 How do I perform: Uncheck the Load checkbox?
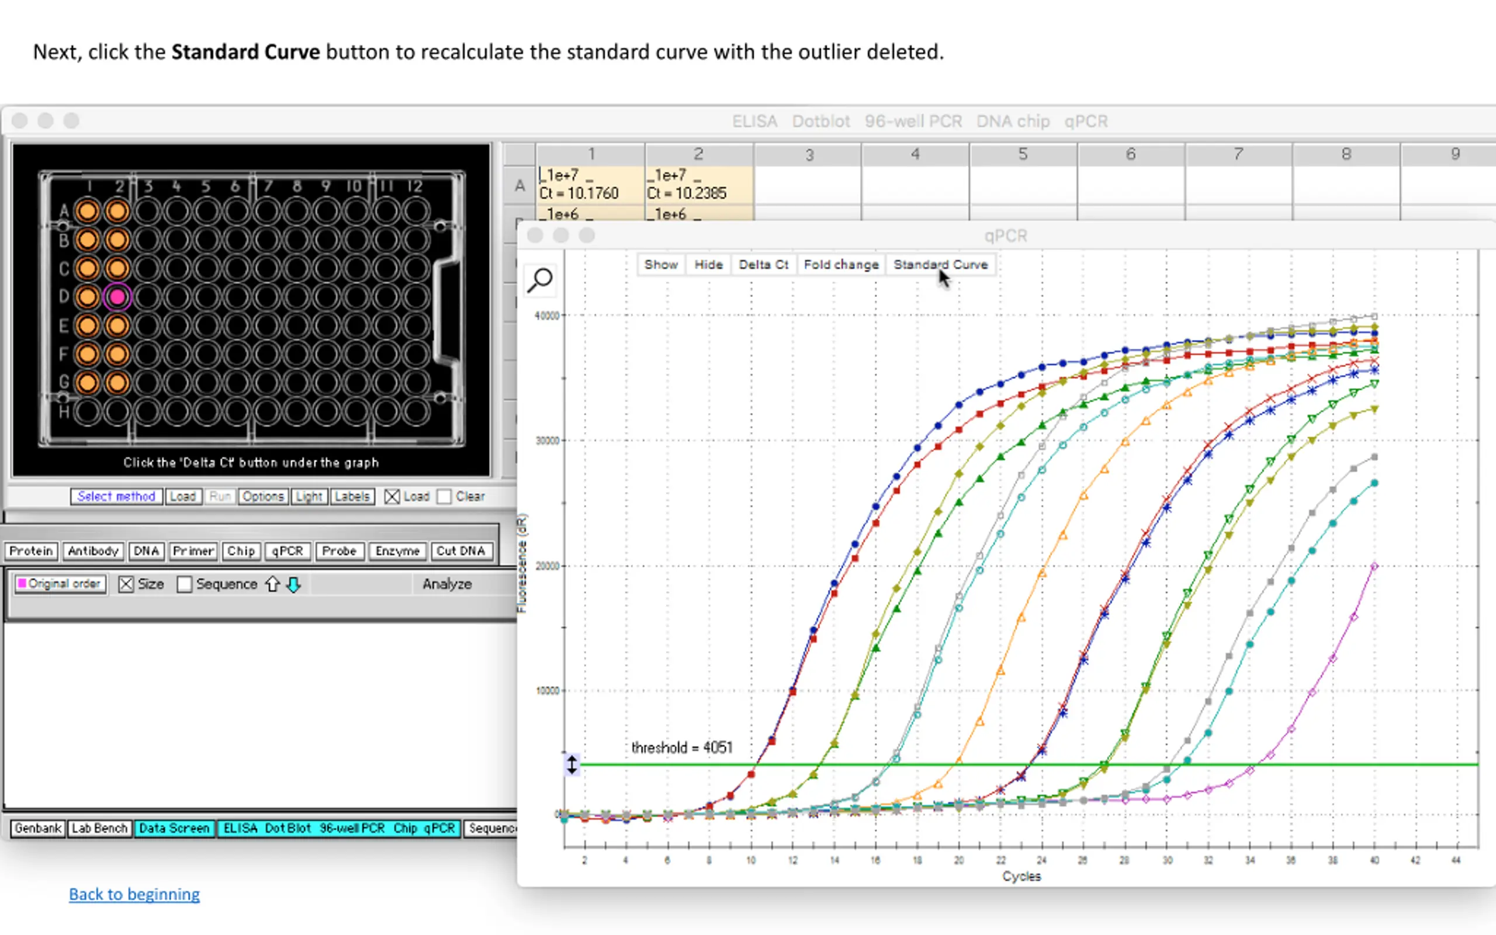coord(392,497)
